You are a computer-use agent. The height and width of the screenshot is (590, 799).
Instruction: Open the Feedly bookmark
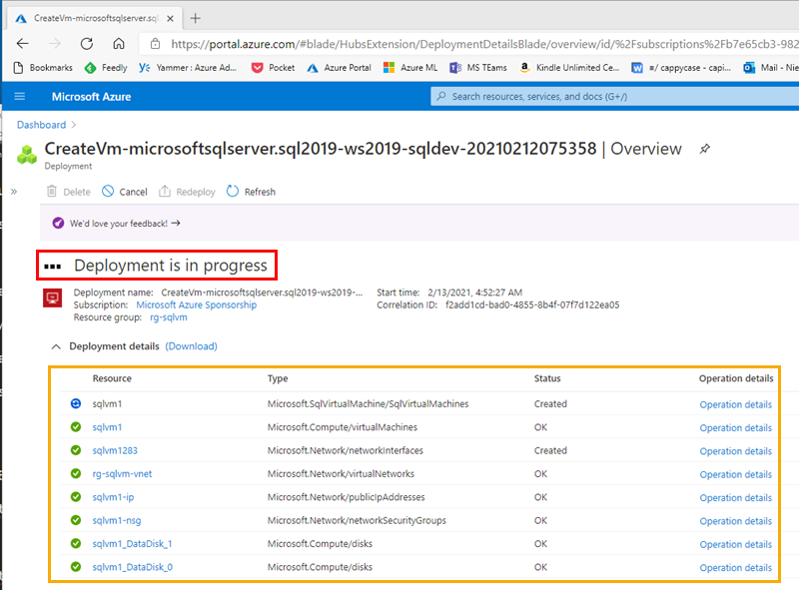[106, 68]
